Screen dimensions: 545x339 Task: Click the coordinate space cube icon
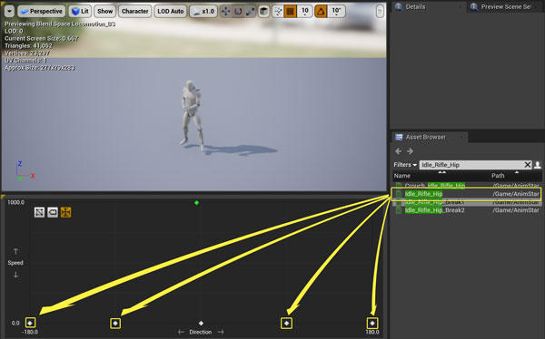click(x=263, y=12)
